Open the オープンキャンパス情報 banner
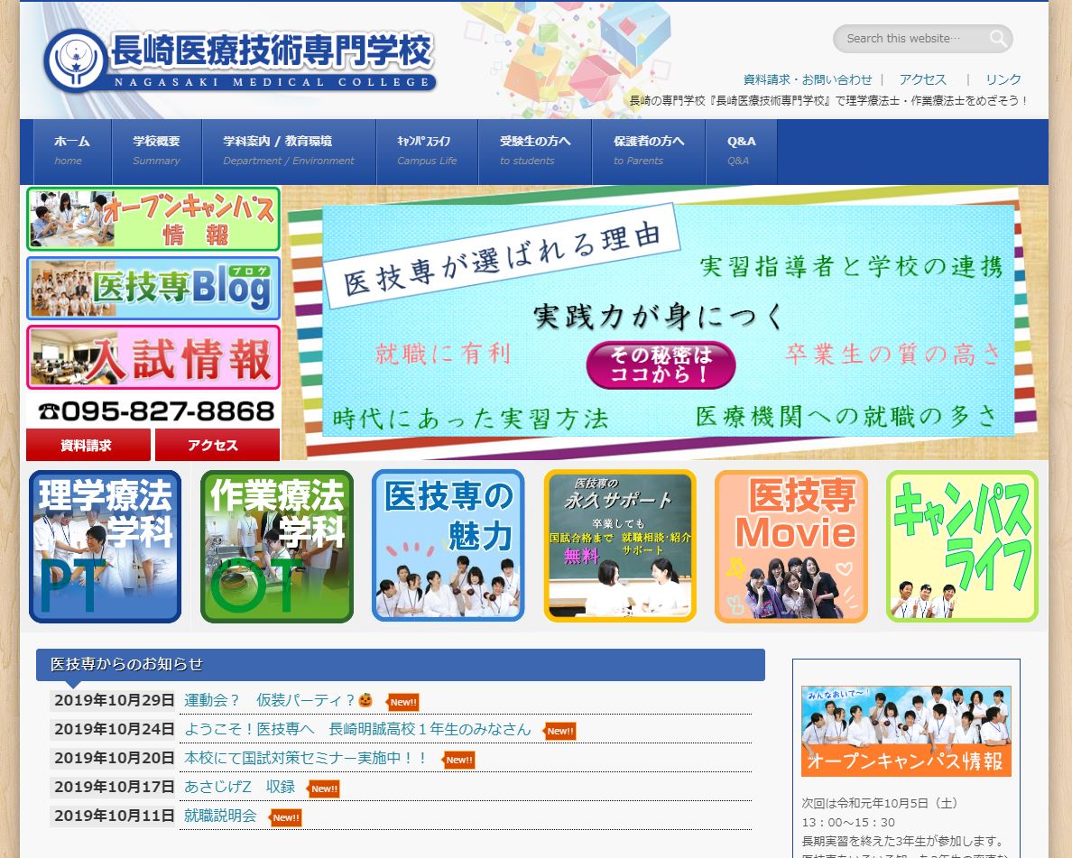 [152, 219]
